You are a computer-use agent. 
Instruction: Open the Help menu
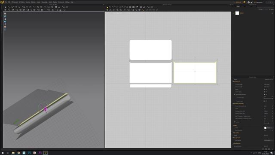[72, 2]
